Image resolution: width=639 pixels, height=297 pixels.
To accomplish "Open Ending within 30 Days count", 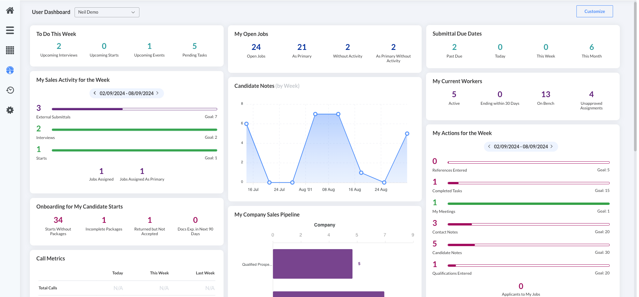I will tap(500, 94).
